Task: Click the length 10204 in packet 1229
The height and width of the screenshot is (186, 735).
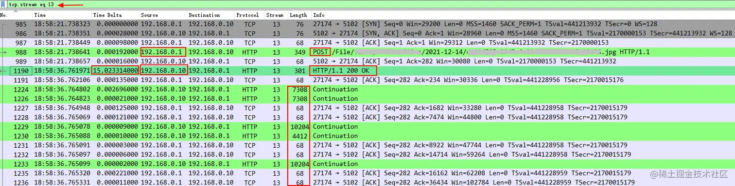Action: pyautogui.click(x=298, y=126)
